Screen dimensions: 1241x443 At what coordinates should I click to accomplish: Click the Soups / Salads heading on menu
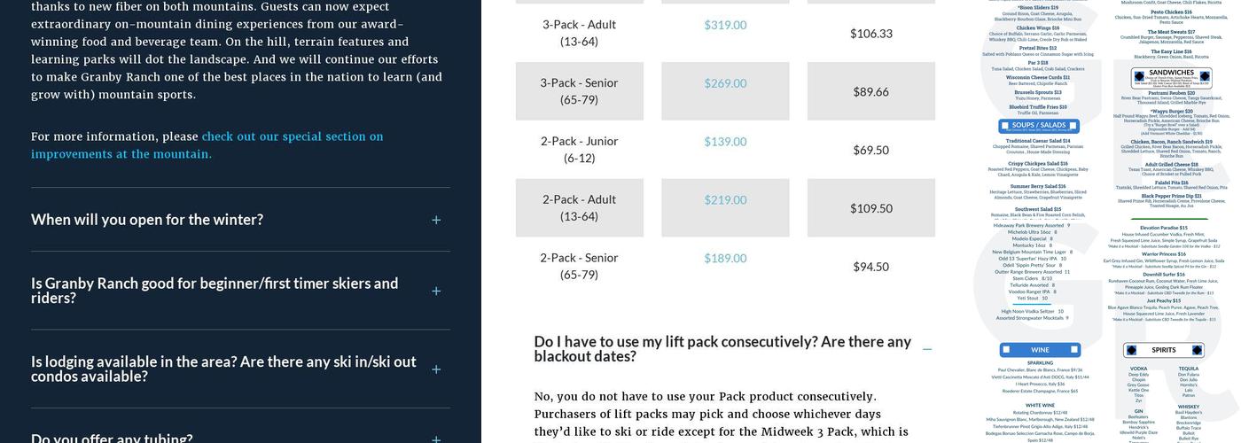[1040, 125]
